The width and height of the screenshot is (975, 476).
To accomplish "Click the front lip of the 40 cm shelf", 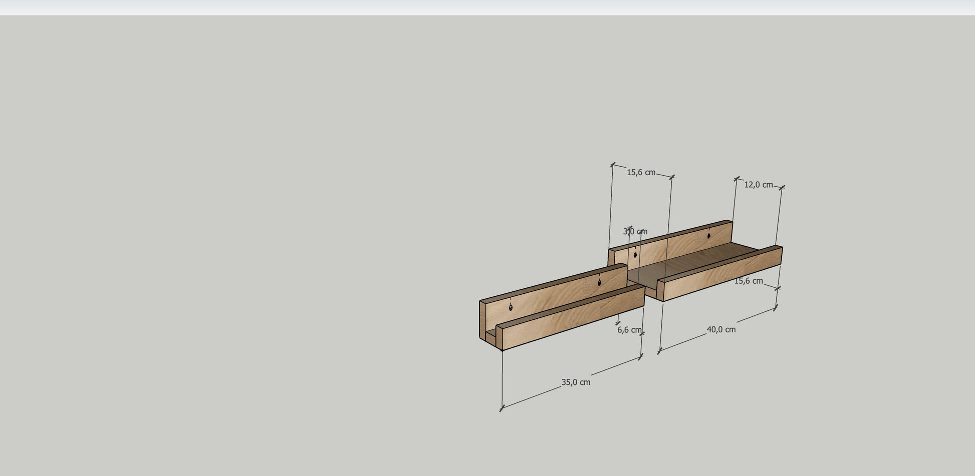I will coord(721,274).
